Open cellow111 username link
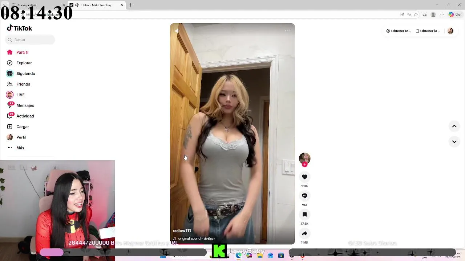Screen dimensions: 465x261 click(182, 231)
